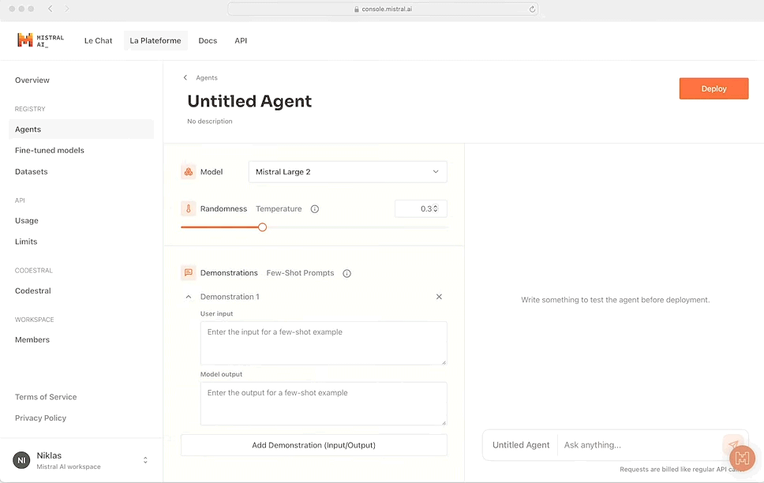Screen dimensions: 764x483
Task: Click the Ask anything chat input
Action: [641, 445]
